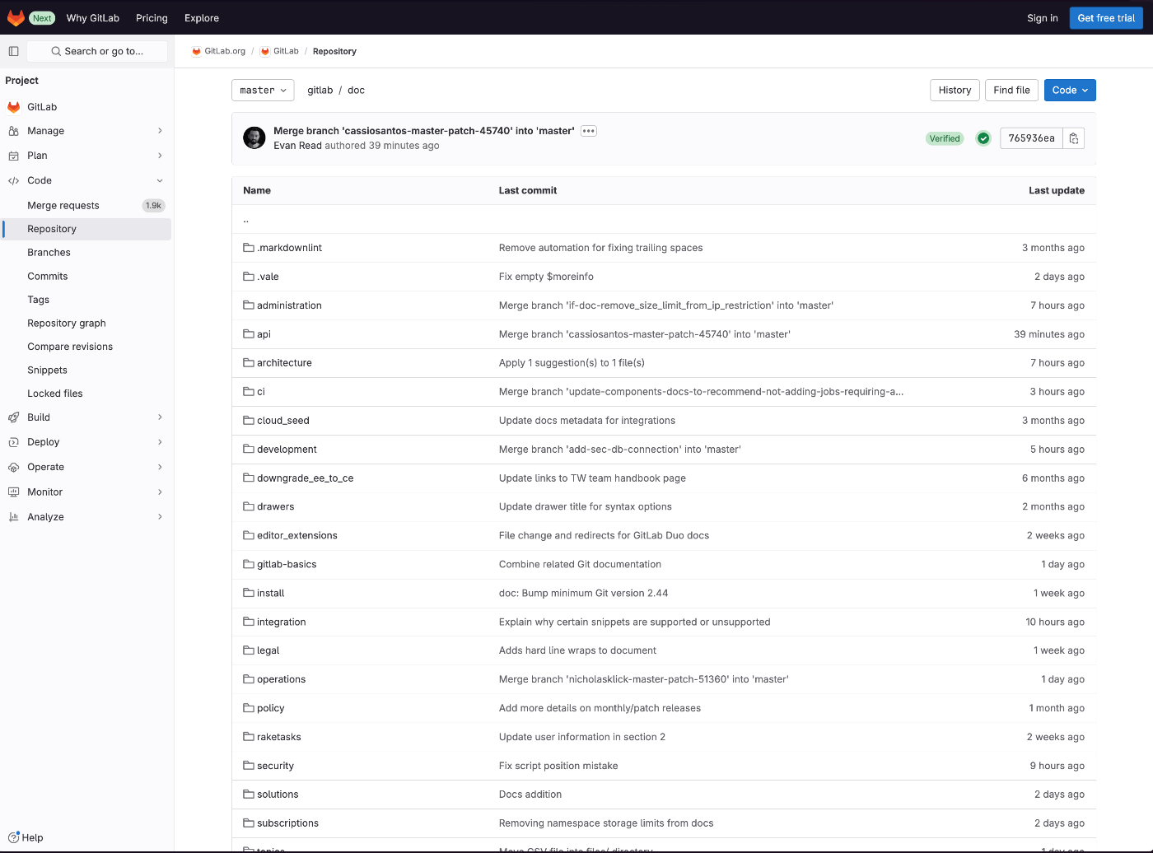Screen dimensions: 1153x853
Task: Open Compare revisions in sidebar
Action: click(x=86, y=347)
